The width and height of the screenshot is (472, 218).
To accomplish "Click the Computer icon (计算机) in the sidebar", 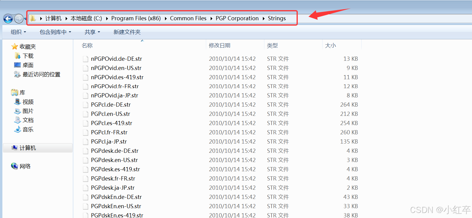I will pyautogui.click(x=15, y=148).
